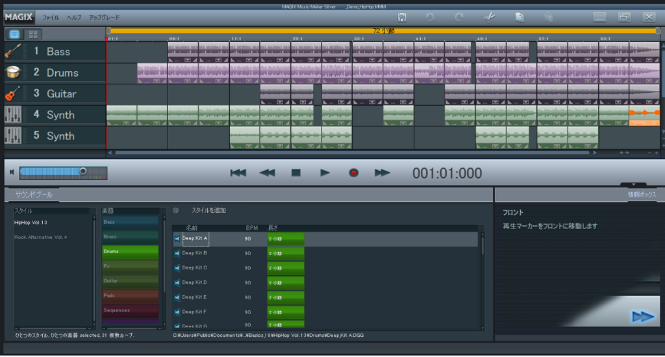Click the bass guitar icon on track 1
This screenshot has width=665, height=357.
click(x=13, y=51)
